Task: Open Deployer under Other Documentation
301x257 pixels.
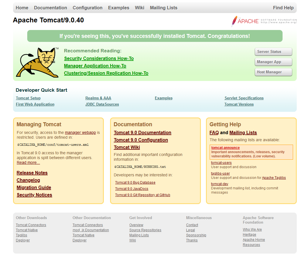Action: click(x=79, y=240)
